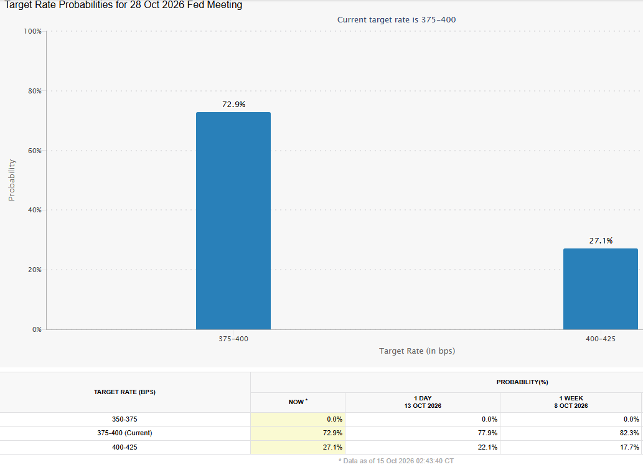Screen dimensions: 643x467
Task: Click the highlighted 72.9% cell in the table
Action: 298,433
